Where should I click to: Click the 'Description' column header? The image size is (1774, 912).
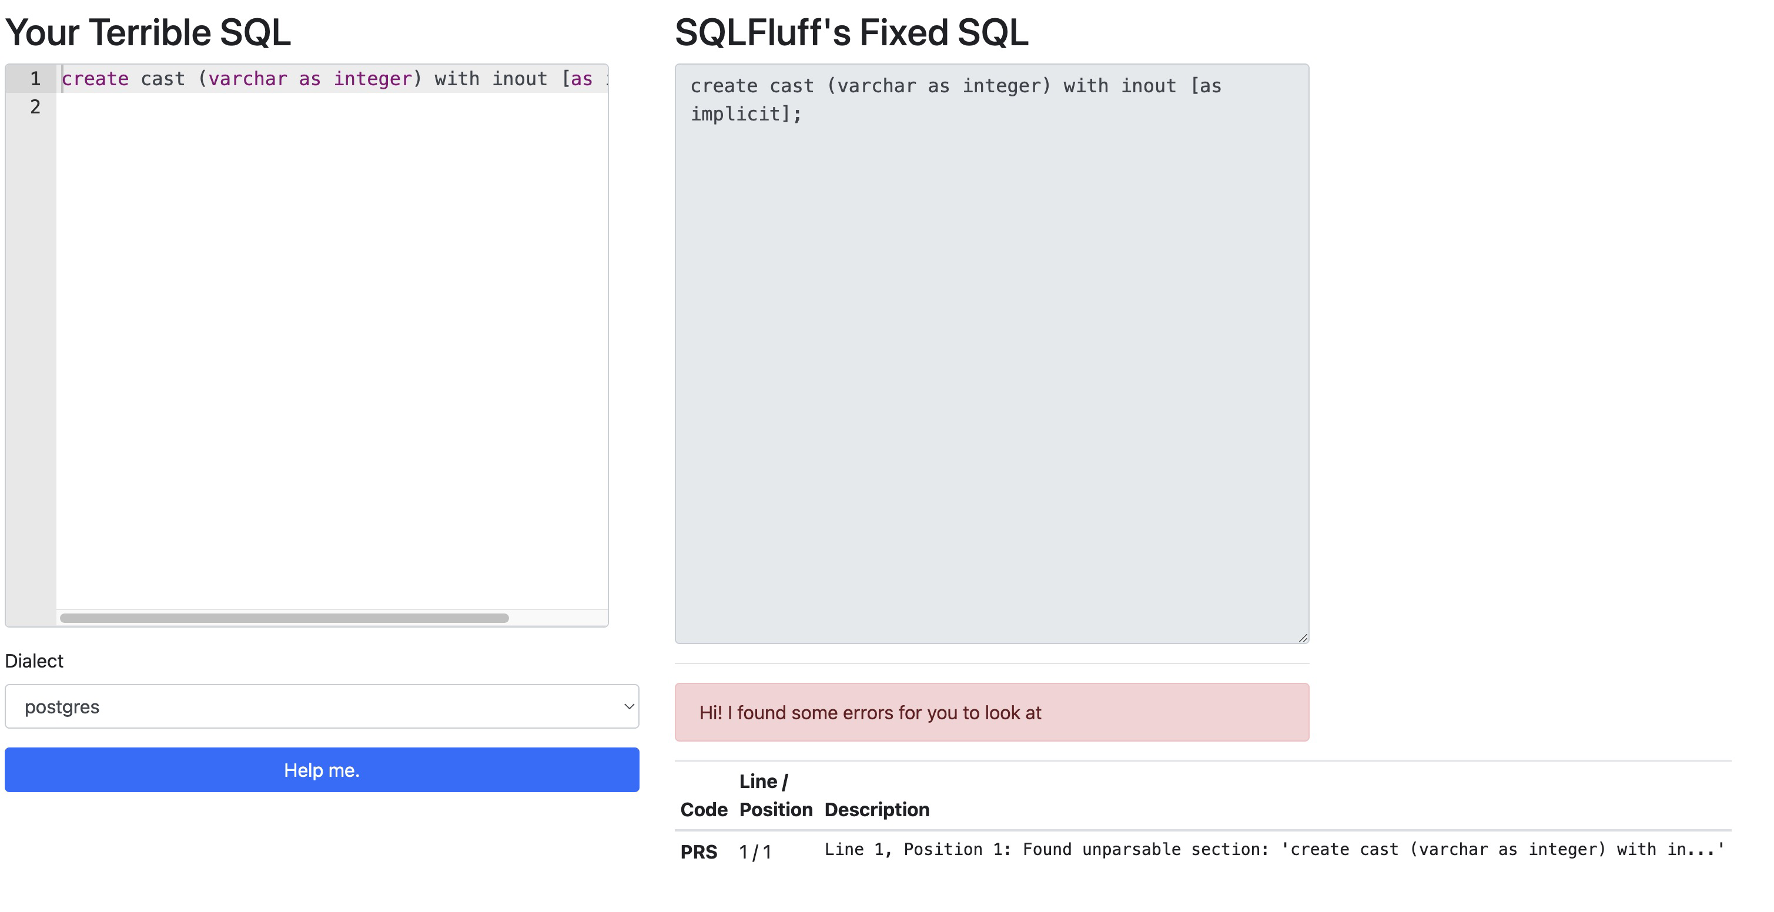876,809
